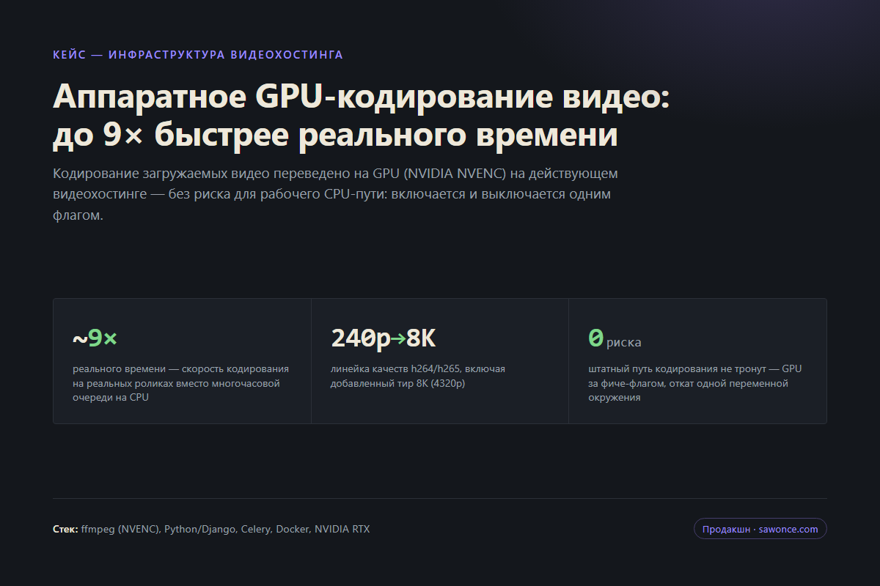Click description 'реального времени — скорость кодирования'
The width and height of the screenshot is (880, 586).
pos(182,383)
